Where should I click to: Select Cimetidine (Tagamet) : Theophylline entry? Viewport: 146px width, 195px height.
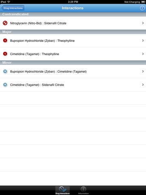tap(73, 54)
